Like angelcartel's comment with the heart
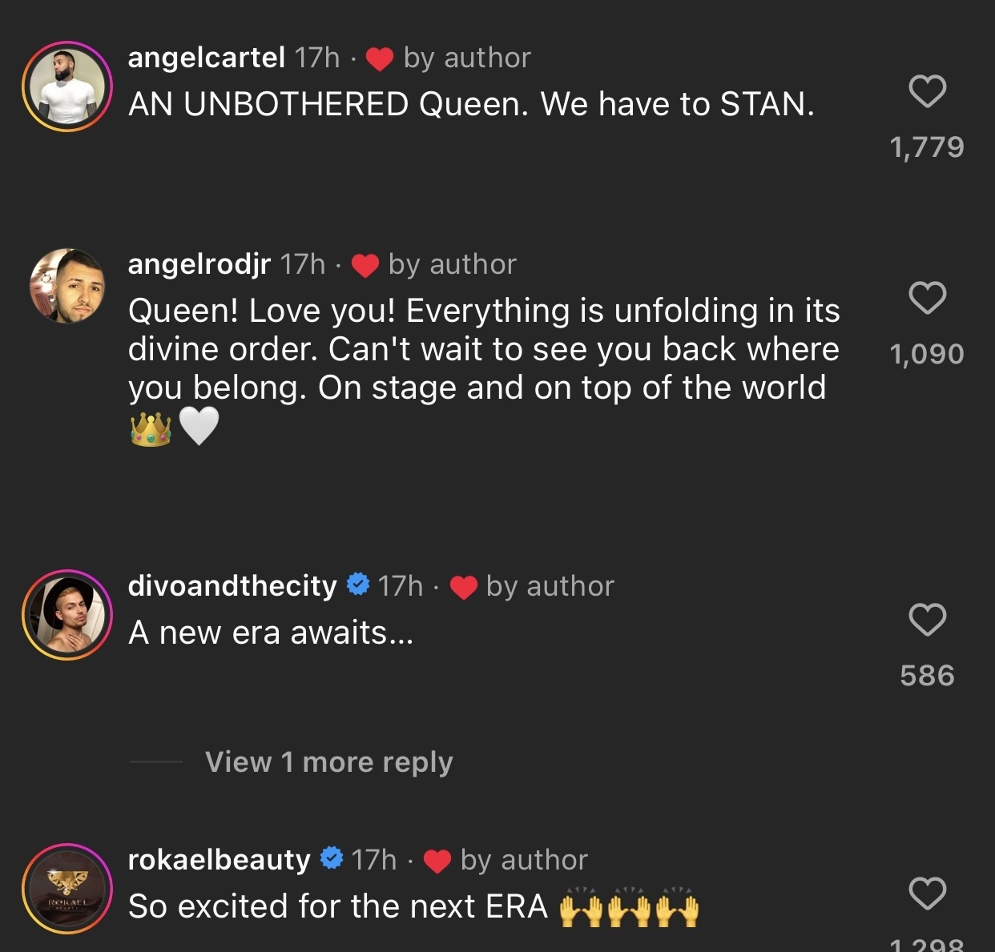The height and width of the screenshot is (952, 995). [928, 91]
